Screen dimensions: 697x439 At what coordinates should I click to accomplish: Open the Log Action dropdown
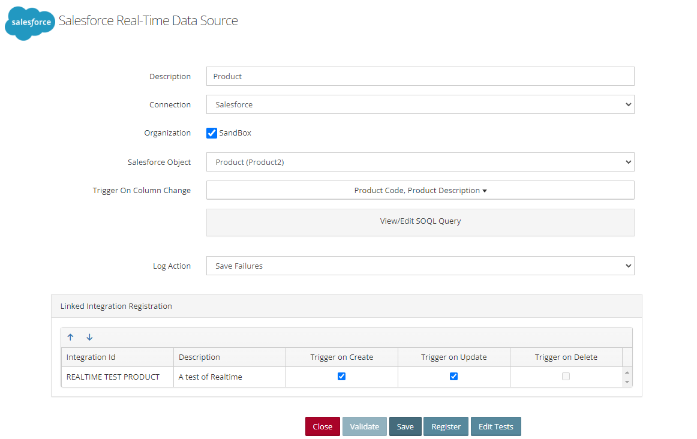pos(420,266)
